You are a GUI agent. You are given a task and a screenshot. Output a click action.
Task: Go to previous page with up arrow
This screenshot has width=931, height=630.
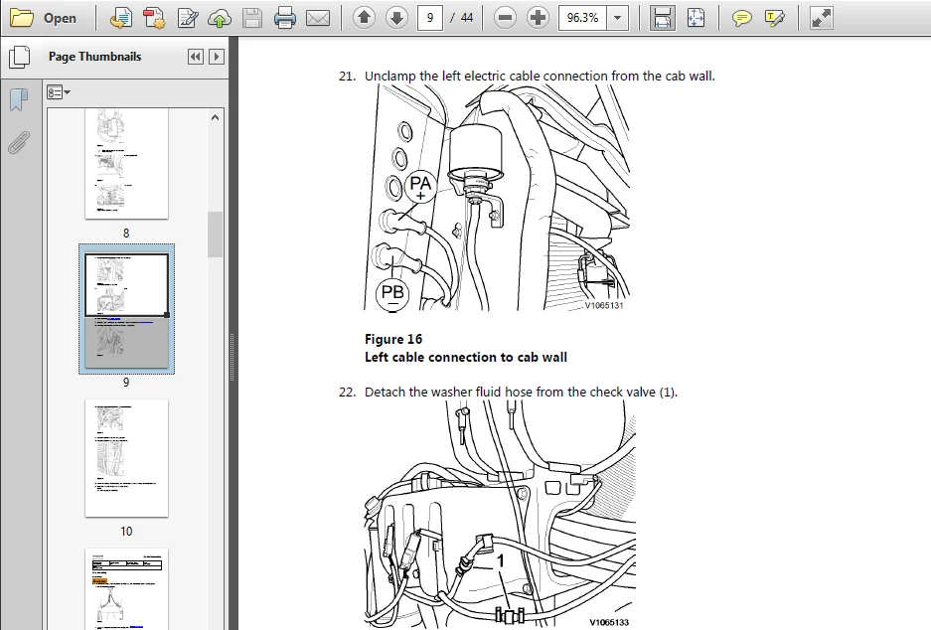coord(364,17)
